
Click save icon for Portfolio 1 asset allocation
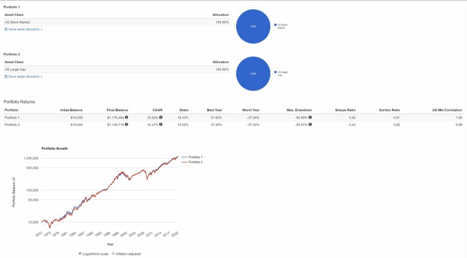[x=6, y=29]
